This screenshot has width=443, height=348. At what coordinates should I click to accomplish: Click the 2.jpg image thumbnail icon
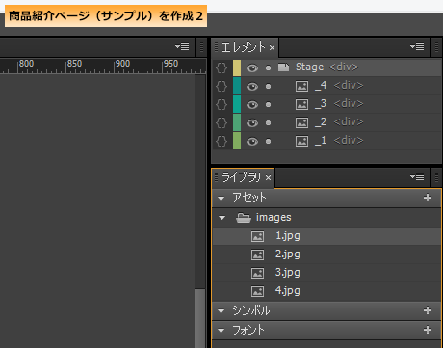[x=257, y=254]
